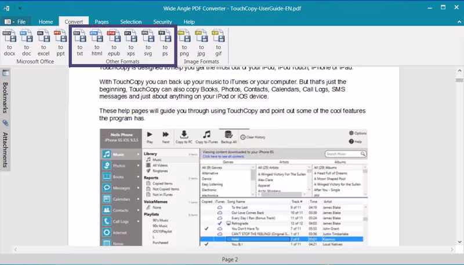
Task: Open the Selection ribbon tab
Action: [x=131, y=21]
